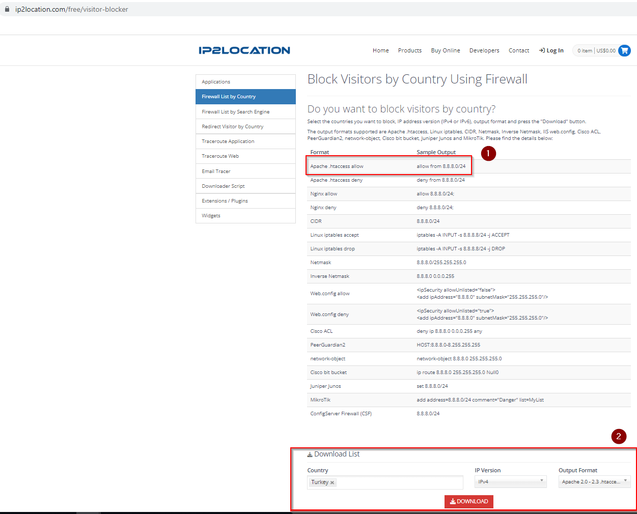Open Traceroute Web sidebar link

click(x=245, y=156)
